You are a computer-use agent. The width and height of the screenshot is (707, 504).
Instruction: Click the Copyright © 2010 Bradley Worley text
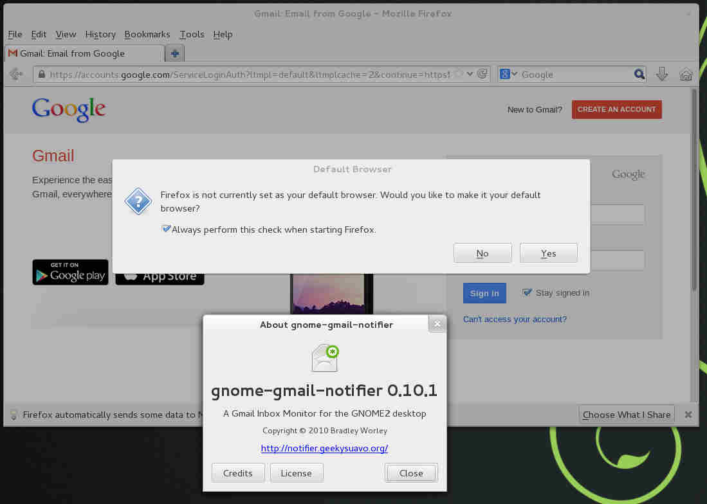[325, 431]
